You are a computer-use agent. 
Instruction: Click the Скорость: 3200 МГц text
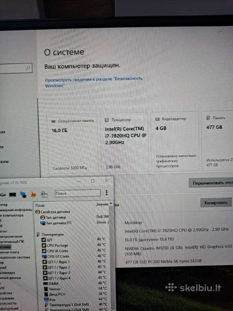pyautogui.click(x=70, y=168)
